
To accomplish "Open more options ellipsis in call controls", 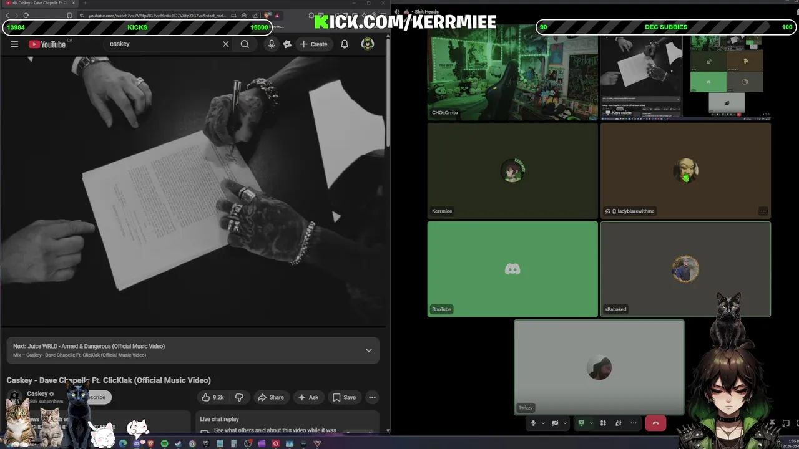I will coord(634,423).
